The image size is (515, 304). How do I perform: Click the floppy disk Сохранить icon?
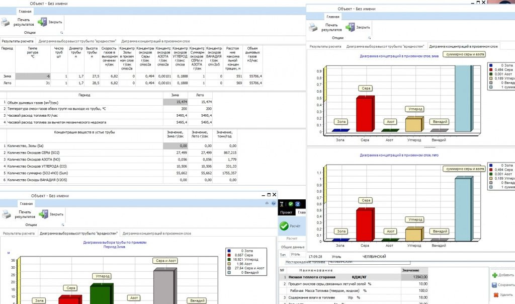tap(494, 285)
